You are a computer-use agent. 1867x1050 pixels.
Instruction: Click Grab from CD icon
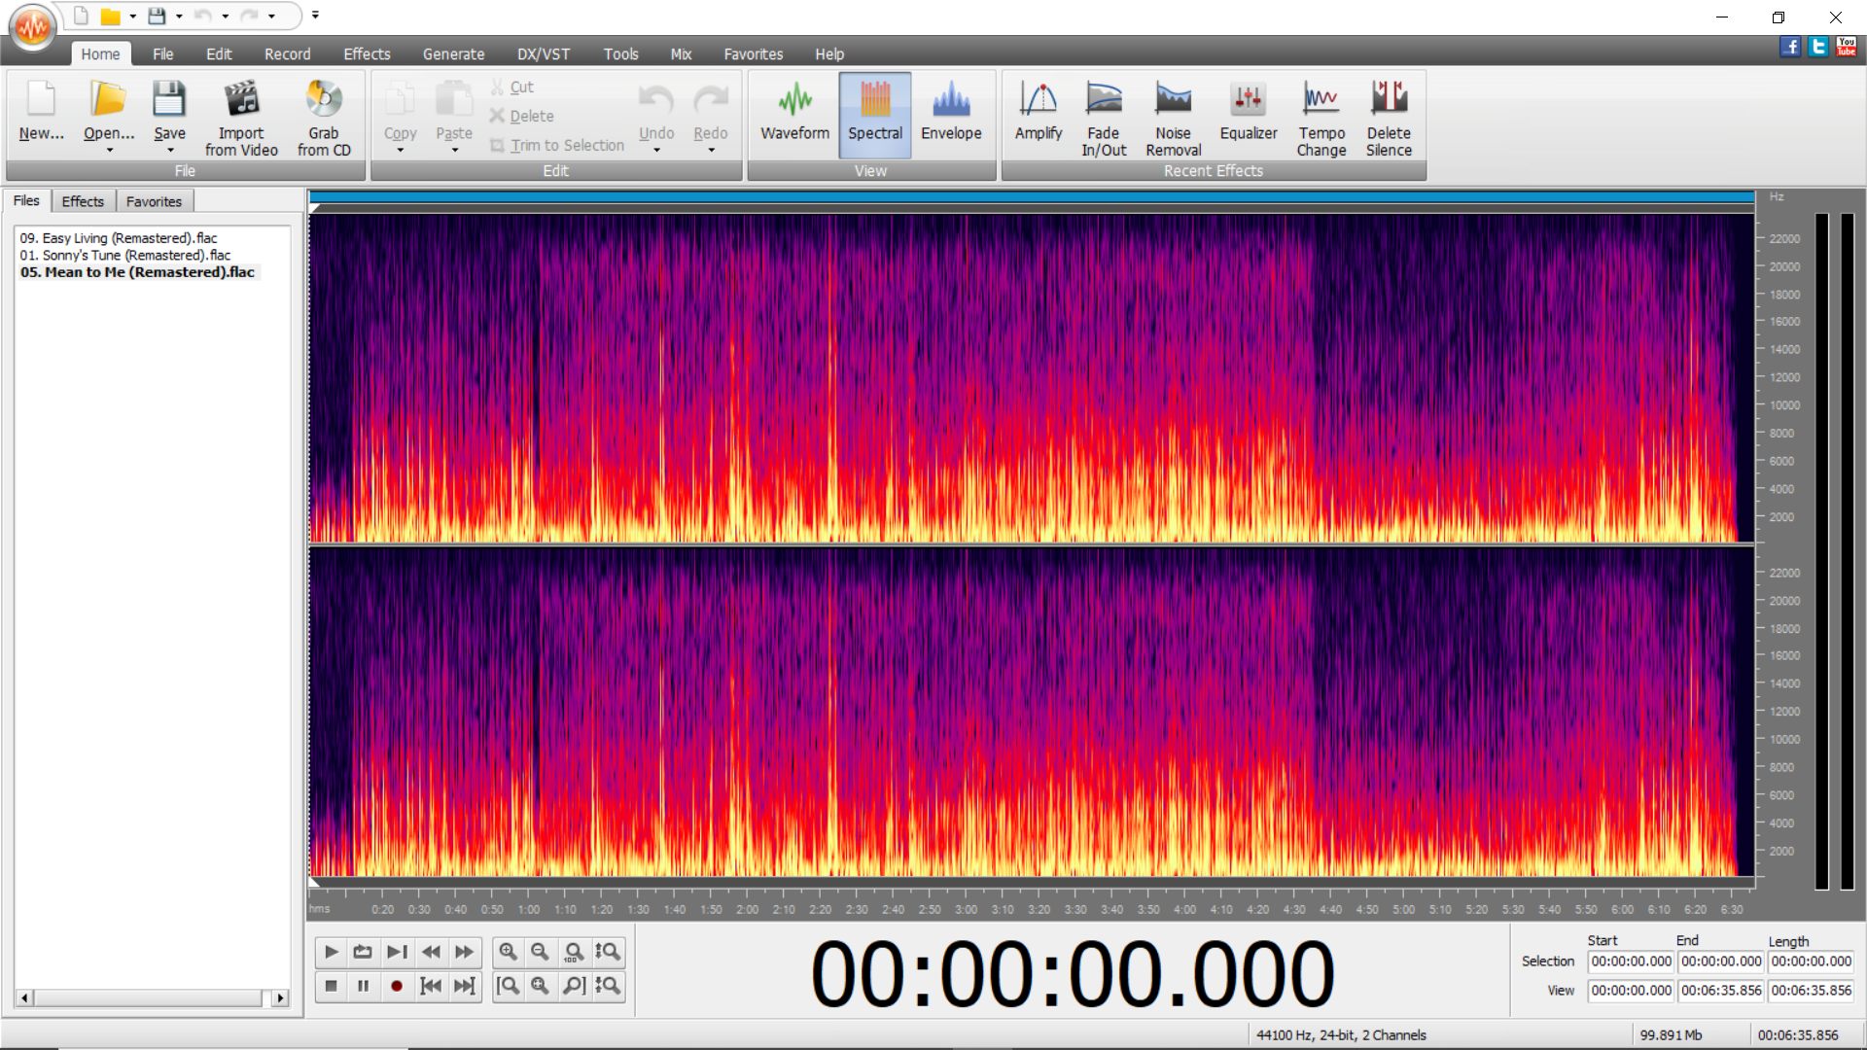[x=324, y=100]
